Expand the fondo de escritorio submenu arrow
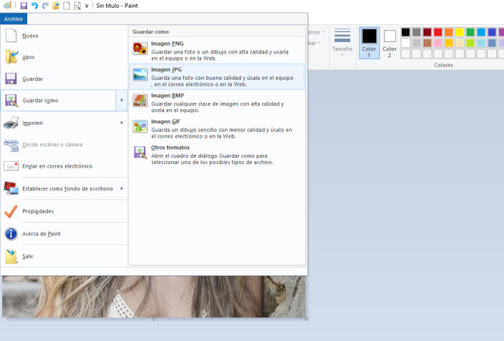Image resolution: width=504 pixels, height=341 pixels. [x=121, y=188]
